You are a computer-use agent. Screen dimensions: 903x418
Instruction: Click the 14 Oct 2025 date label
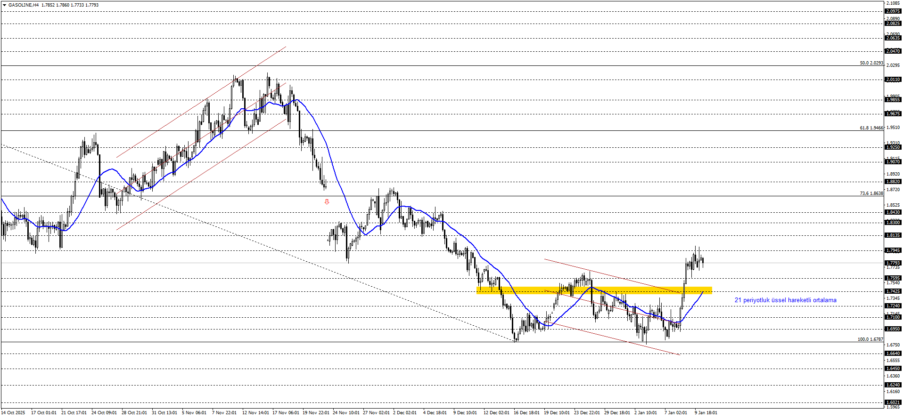tap(13, 413)
